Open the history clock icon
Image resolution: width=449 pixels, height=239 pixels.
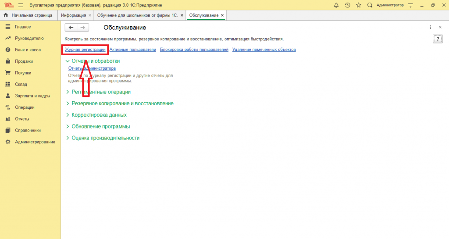point(348,5)
